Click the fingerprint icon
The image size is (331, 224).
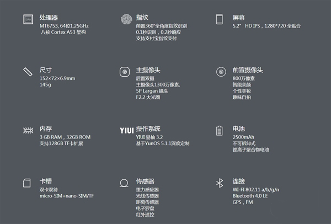[x=126, y=19]
